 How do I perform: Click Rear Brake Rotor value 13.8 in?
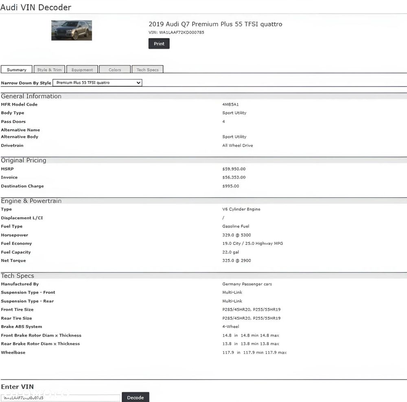251,343
